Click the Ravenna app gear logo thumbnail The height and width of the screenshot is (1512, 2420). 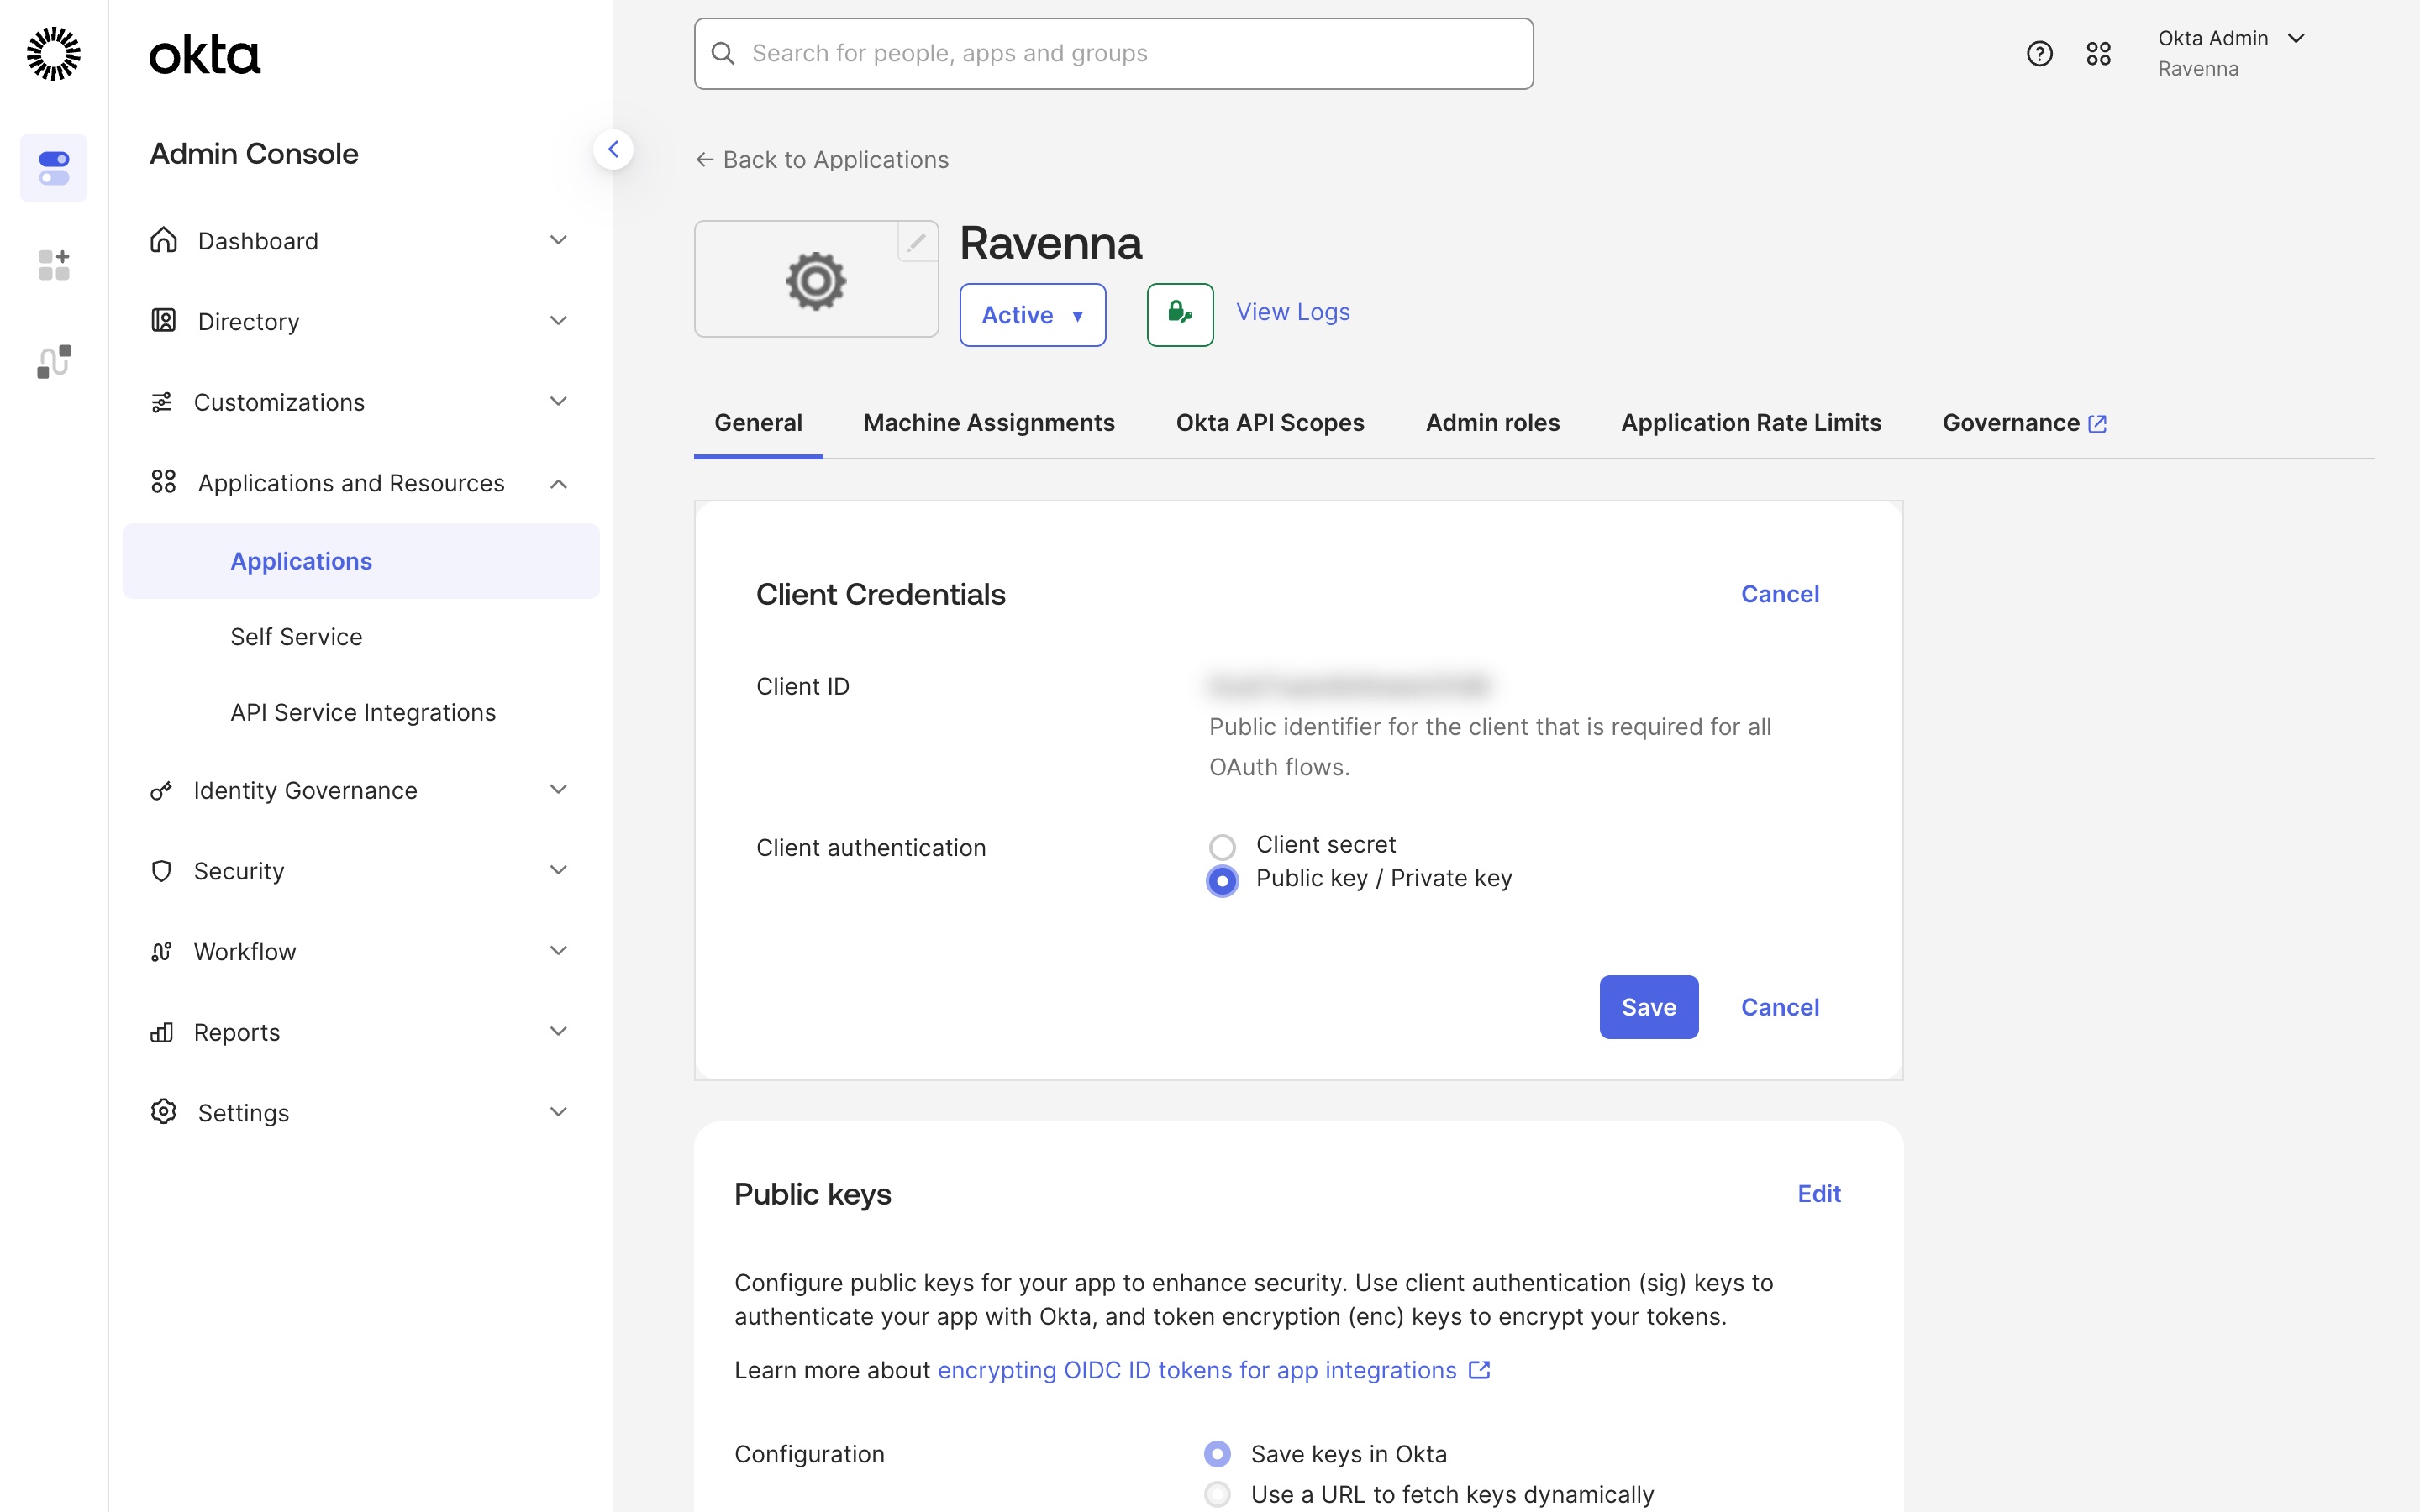(816, 280)
